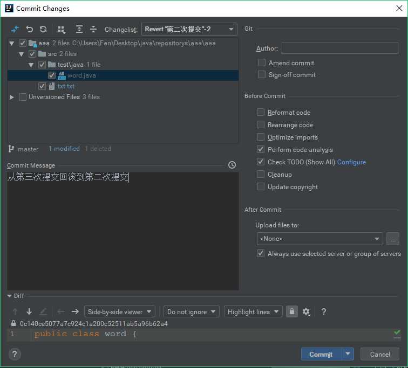408x368 pixels.
Task: Click in the Author input field
Action: 339,48
